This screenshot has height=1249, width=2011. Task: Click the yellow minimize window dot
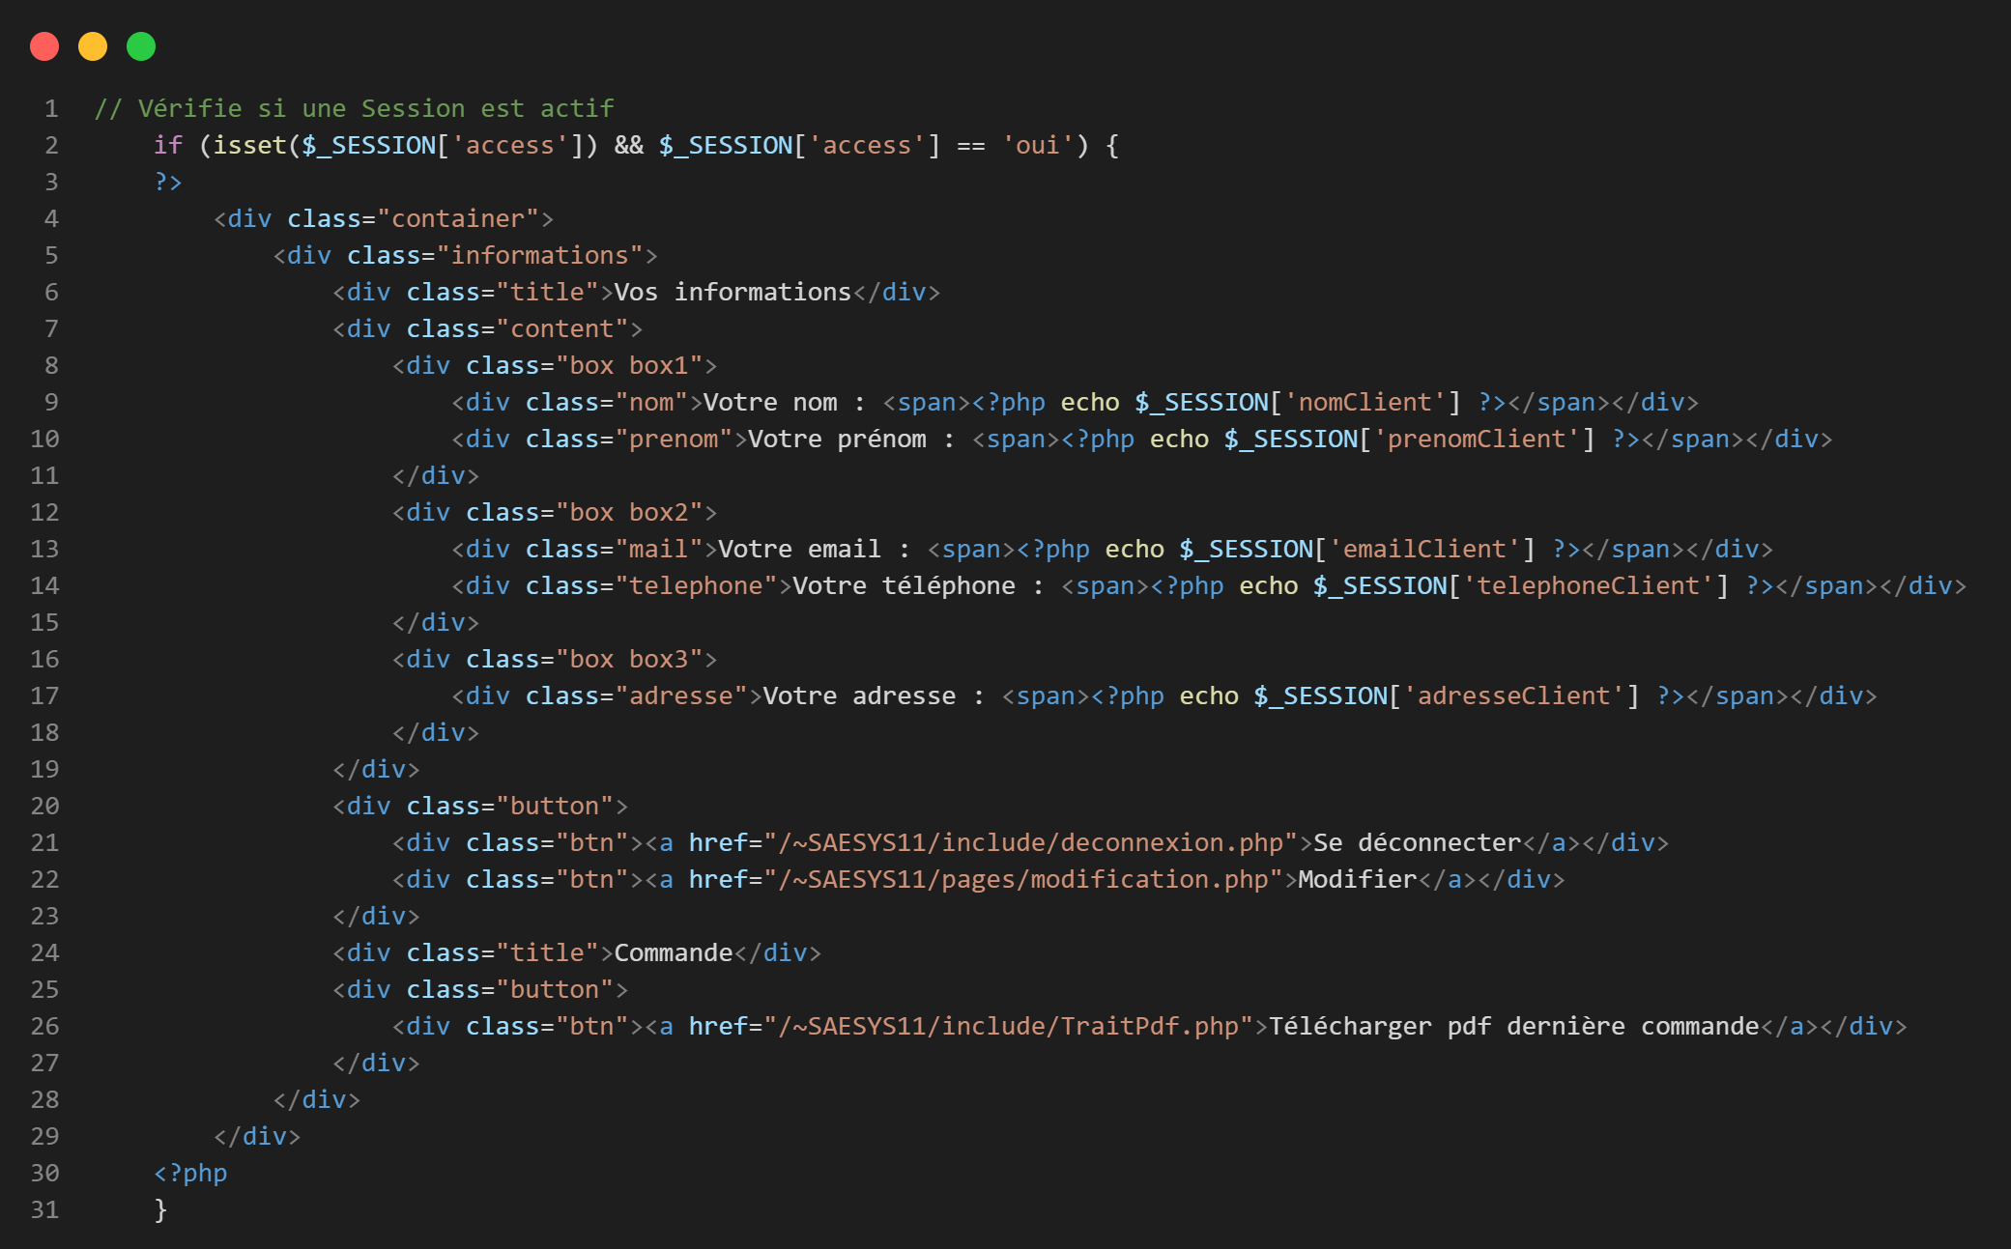[93, 46]
